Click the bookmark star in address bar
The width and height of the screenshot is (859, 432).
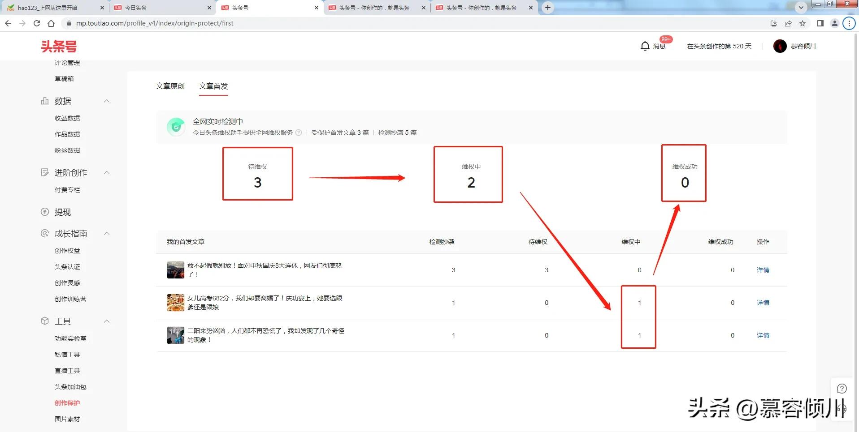click(x=803, y=23)
